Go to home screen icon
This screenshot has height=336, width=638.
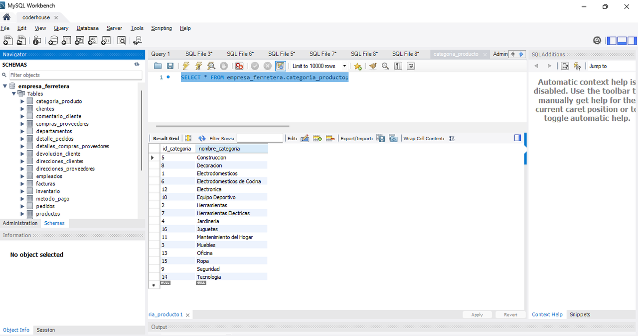6,17
